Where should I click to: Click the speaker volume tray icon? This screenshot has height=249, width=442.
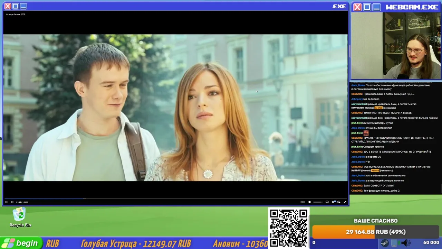pyautogui.click(x=406, y=243)
